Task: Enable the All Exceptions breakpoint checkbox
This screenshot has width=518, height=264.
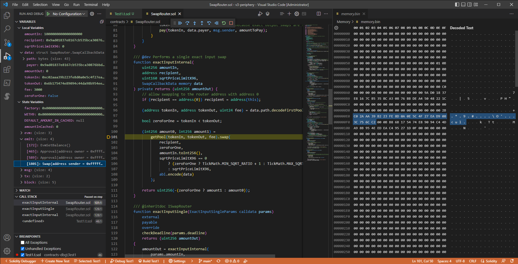Action: coord(23,243)
